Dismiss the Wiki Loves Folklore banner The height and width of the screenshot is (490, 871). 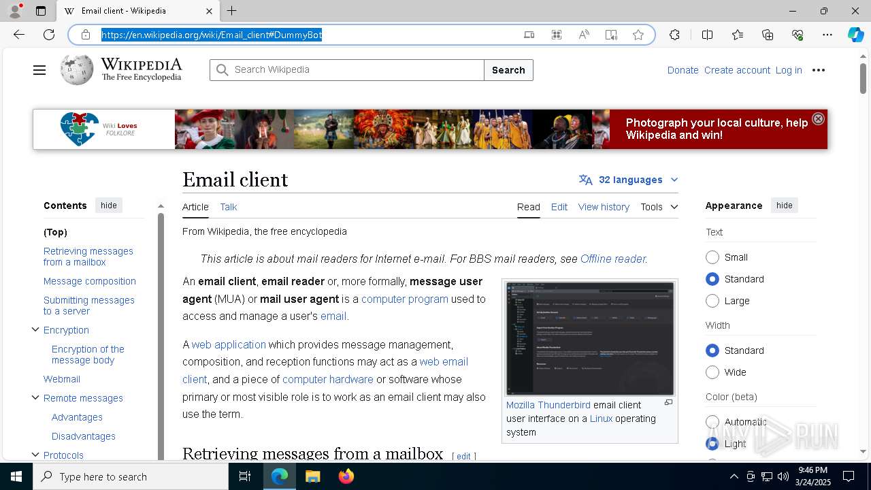tap(818, 118)
